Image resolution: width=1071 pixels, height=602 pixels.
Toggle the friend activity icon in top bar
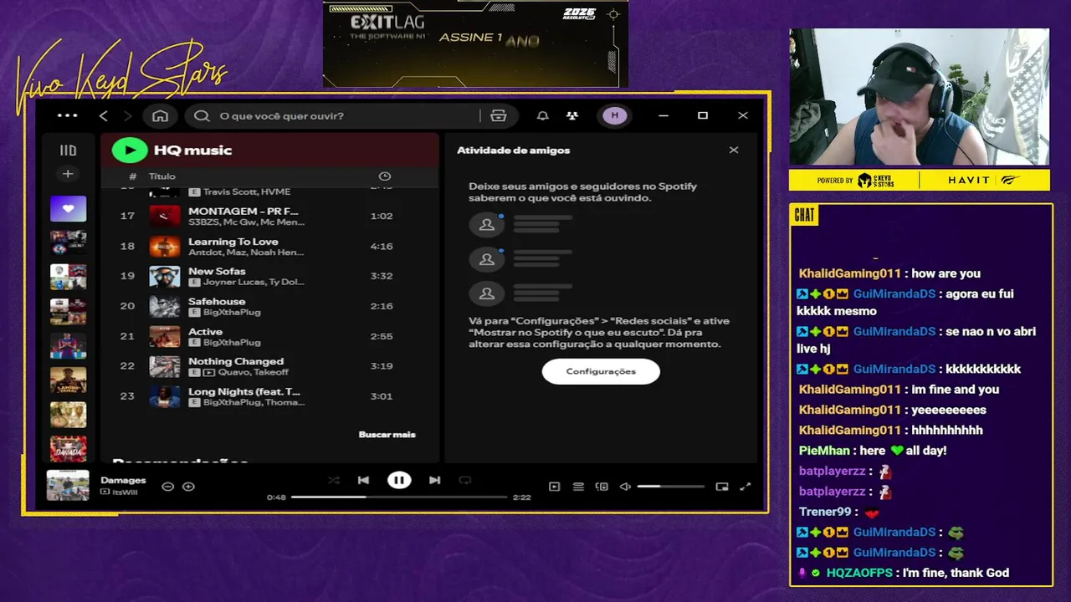point(572,116)
